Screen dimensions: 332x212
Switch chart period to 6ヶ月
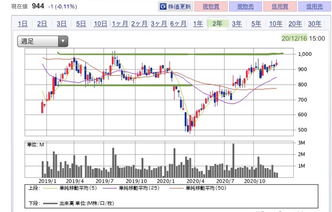coord(178,23)
